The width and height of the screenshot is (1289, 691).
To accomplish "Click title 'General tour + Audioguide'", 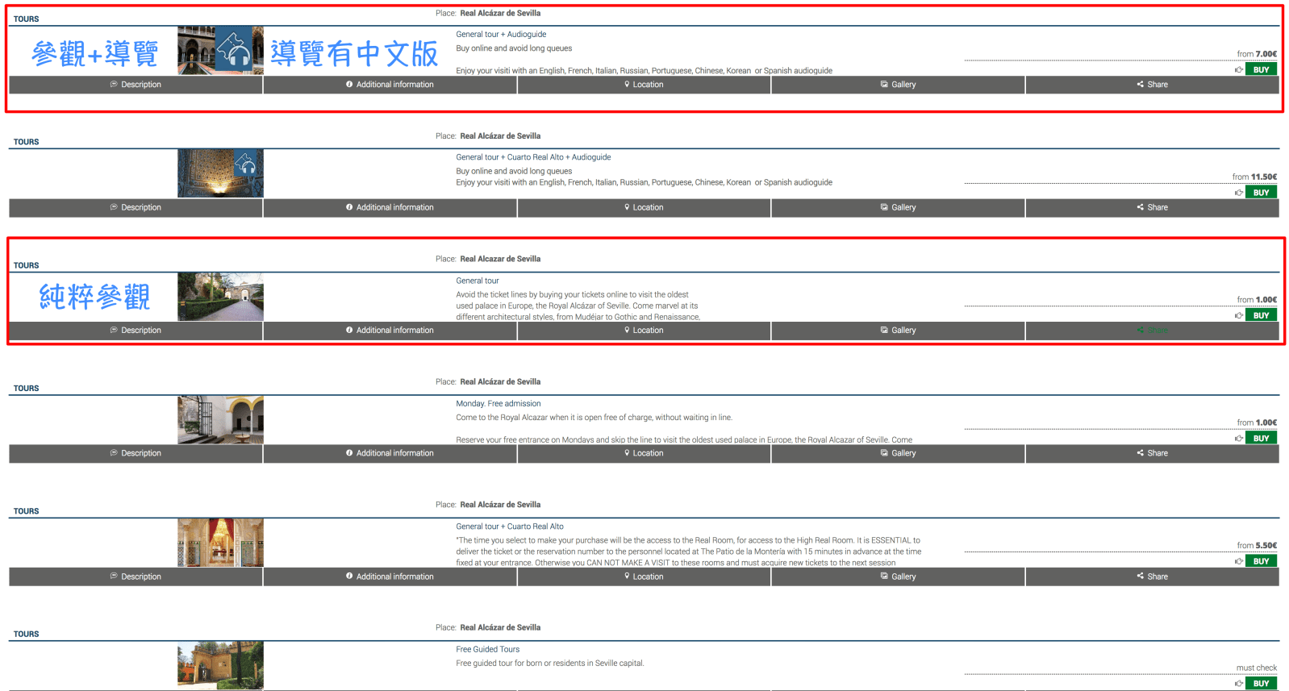I will point(501,35).
